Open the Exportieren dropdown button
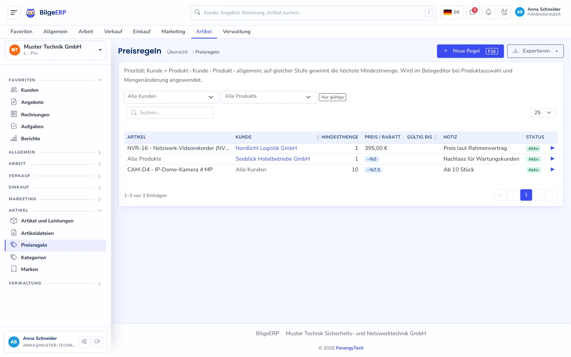 click(x=535, y=51)
